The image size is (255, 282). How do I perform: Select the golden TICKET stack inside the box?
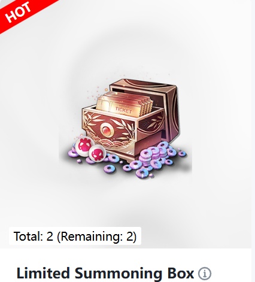[x=124, y=105]
